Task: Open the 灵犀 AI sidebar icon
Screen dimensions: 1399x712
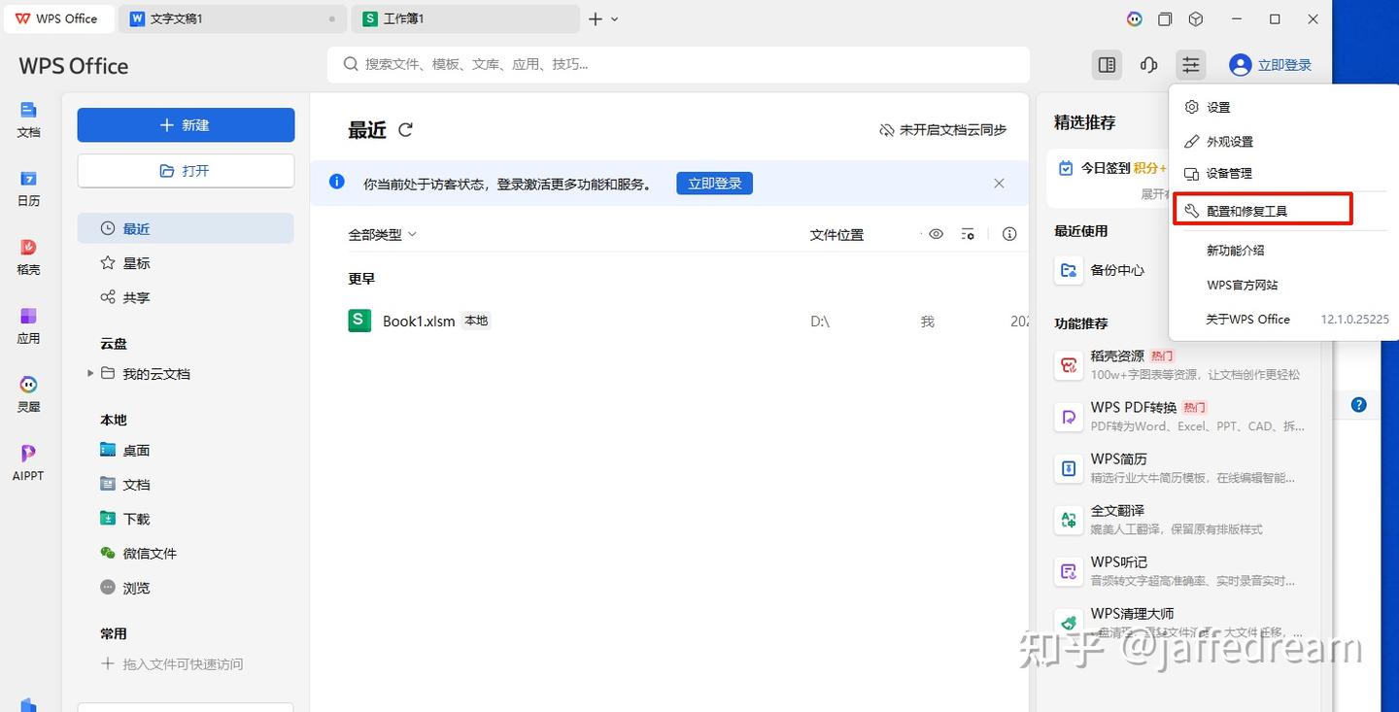Action: pyautogui.click(x=28, y=394)
